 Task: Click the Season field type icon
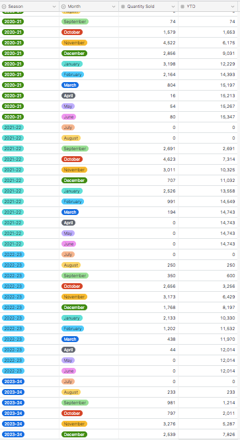(4, 7)
